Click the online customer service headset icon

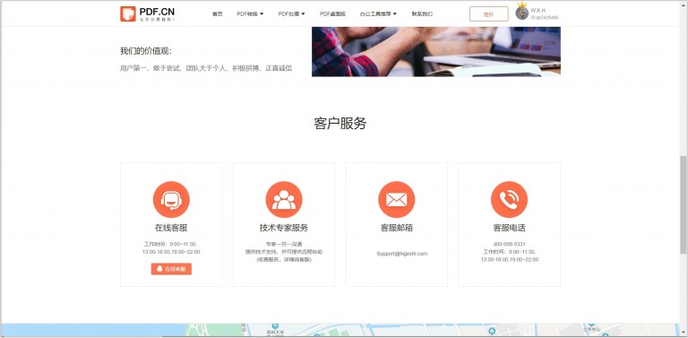(171, 200)
